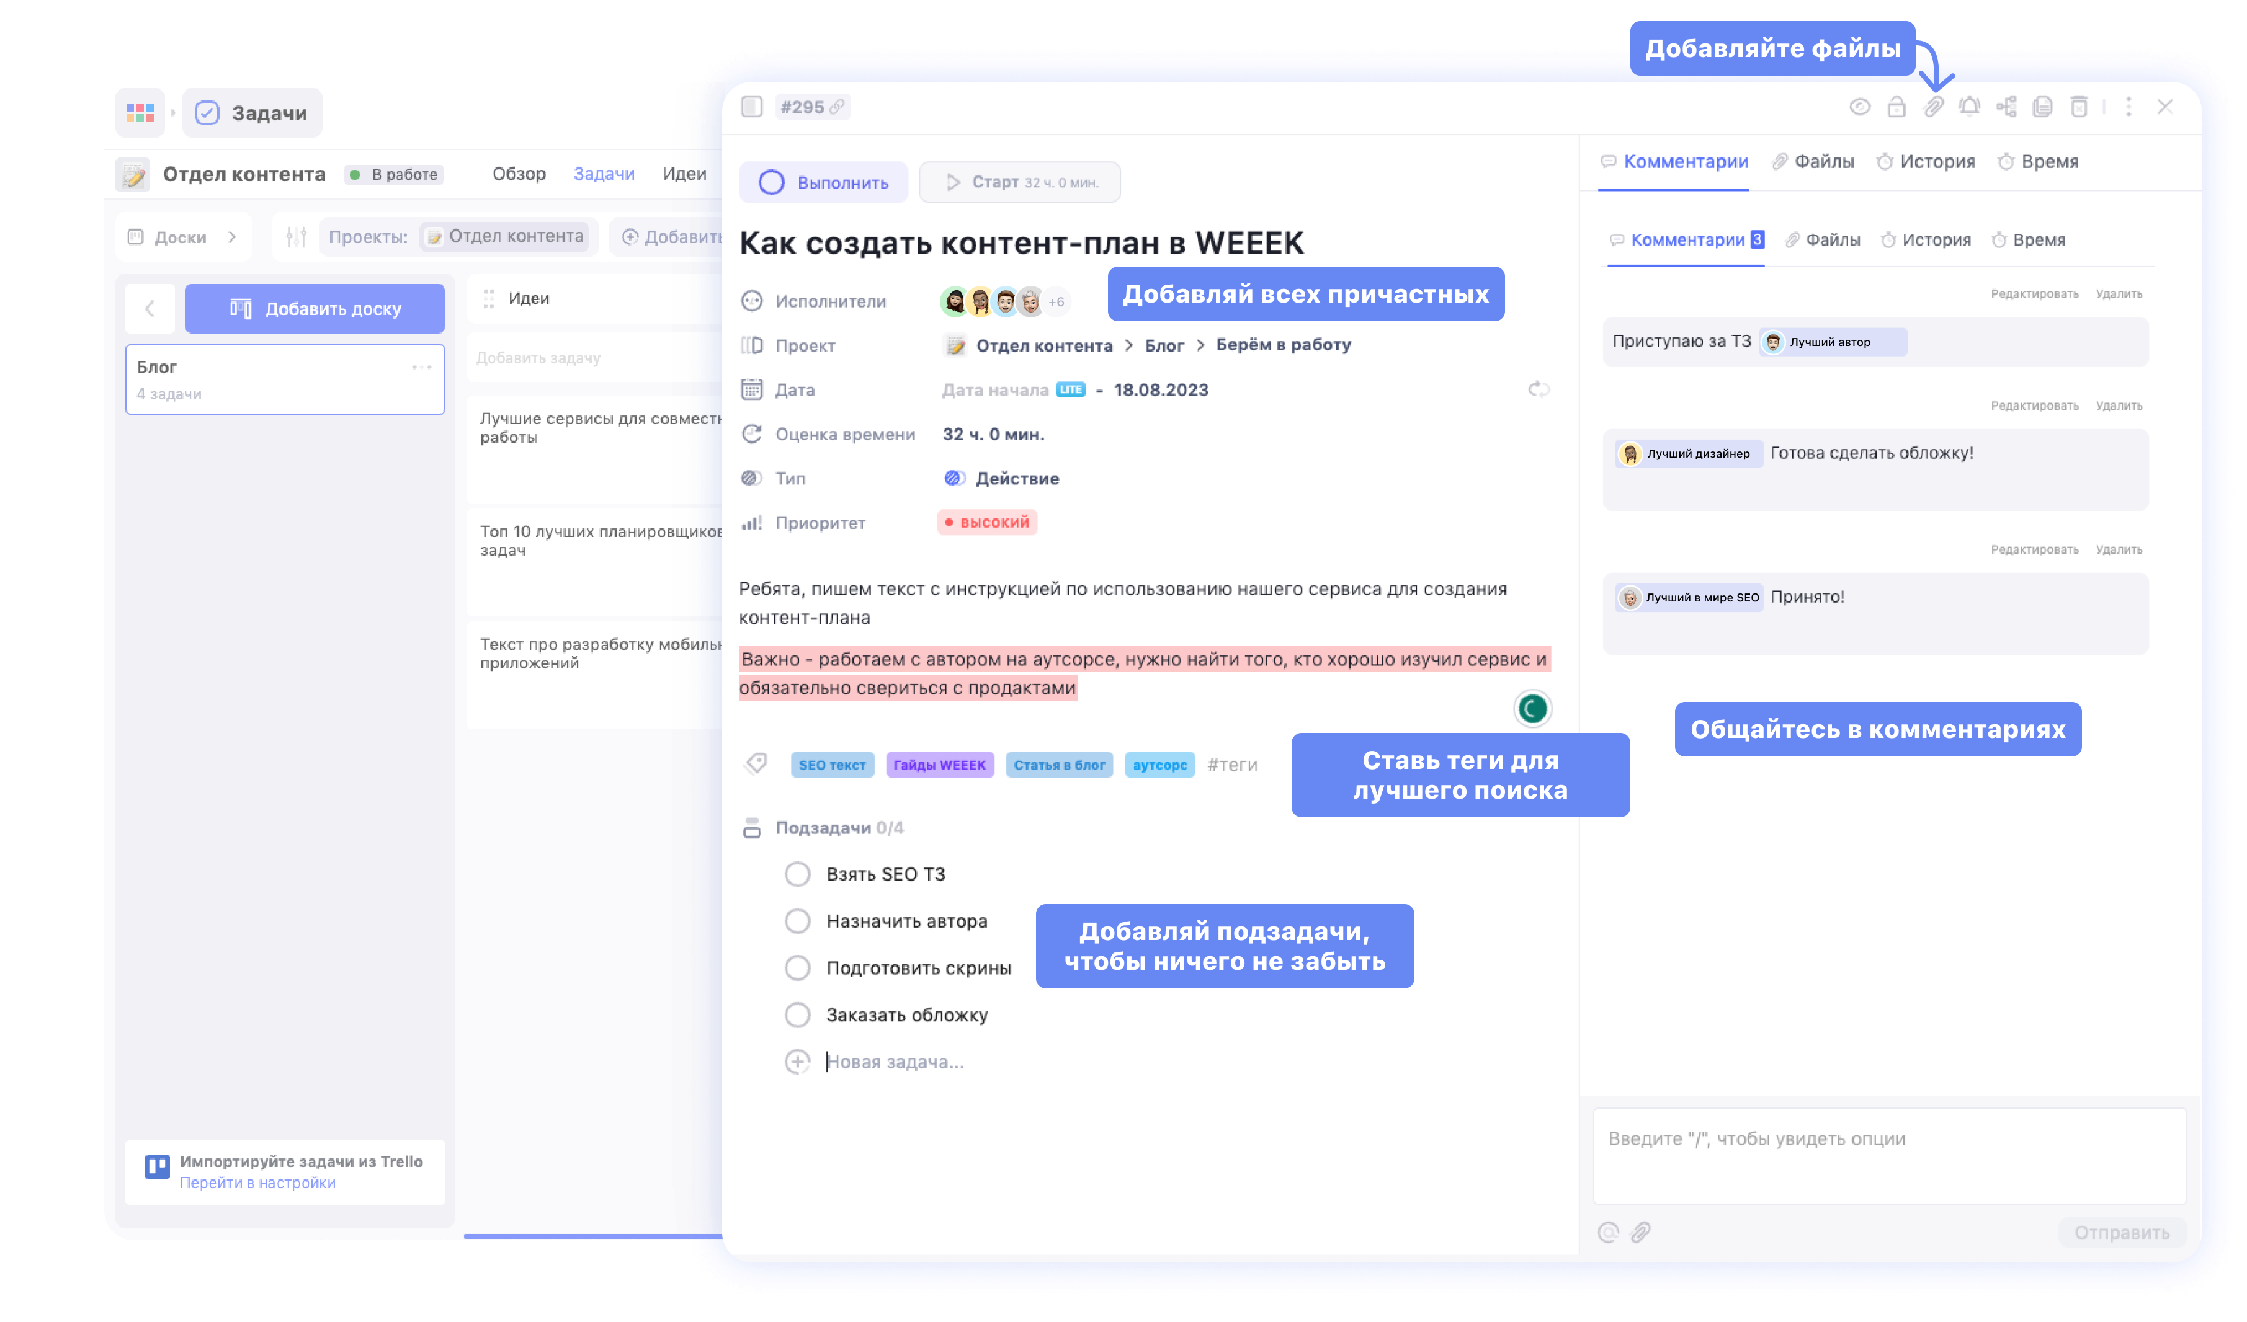Follow the Перейти в настройки link
2247x1322 pixels.
257,1182
